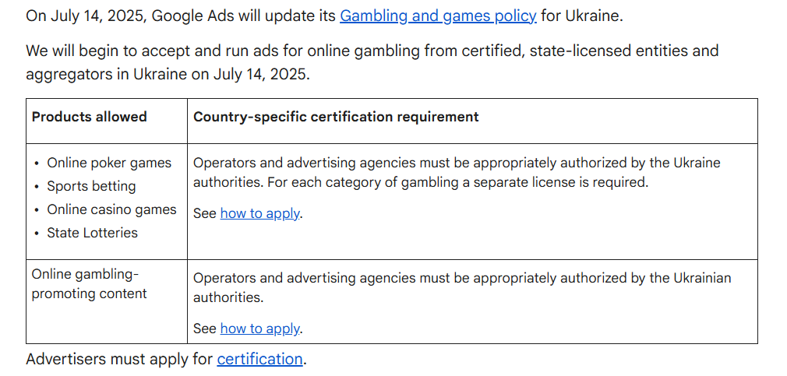The image size is (787, 376).
Task: Click the sentence about Ukrainian authorities authorization
Action: pos(462,288)
